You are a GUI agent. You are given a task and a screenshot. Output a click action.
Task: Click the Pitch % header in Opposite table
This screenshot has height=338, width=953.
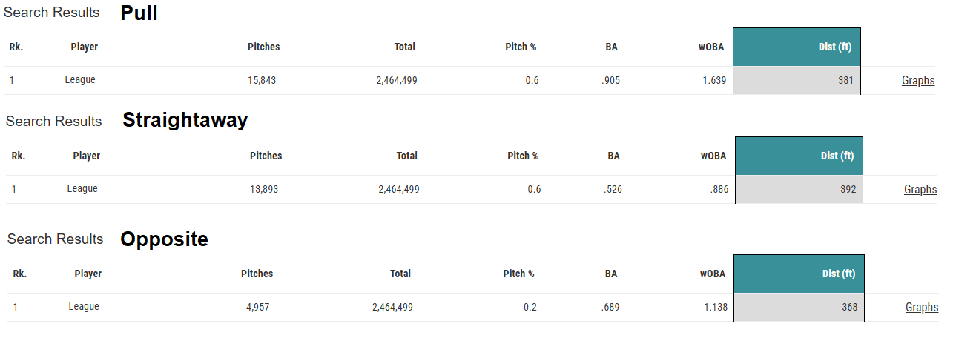point(519,274)
